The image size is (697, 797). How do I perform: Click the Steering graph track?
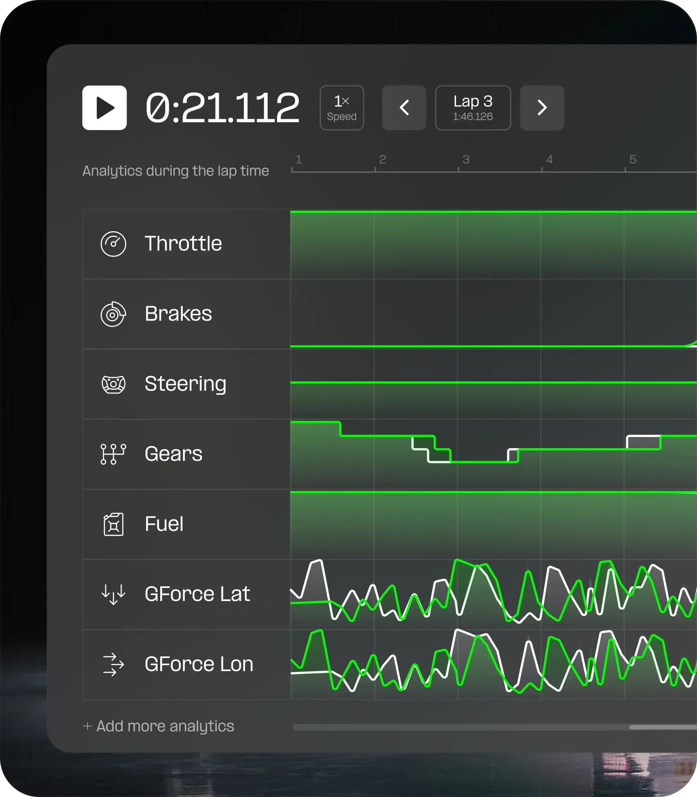coord(494,384)
